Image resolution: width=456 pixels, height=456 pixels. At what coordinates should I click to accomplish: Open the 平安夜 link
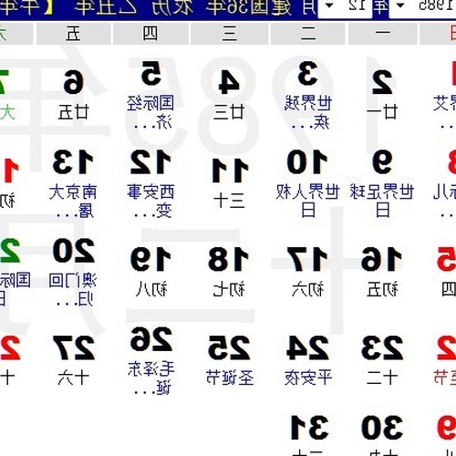pyautogui.click(x=308, y=378)
